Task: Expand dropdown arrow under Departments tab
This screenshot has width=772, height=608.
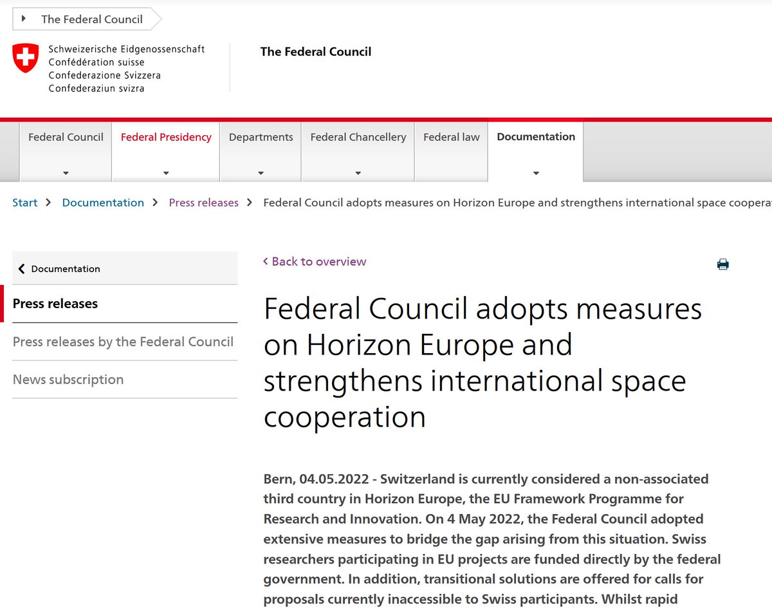Action: pyautogui.click(x=261, y=173)
